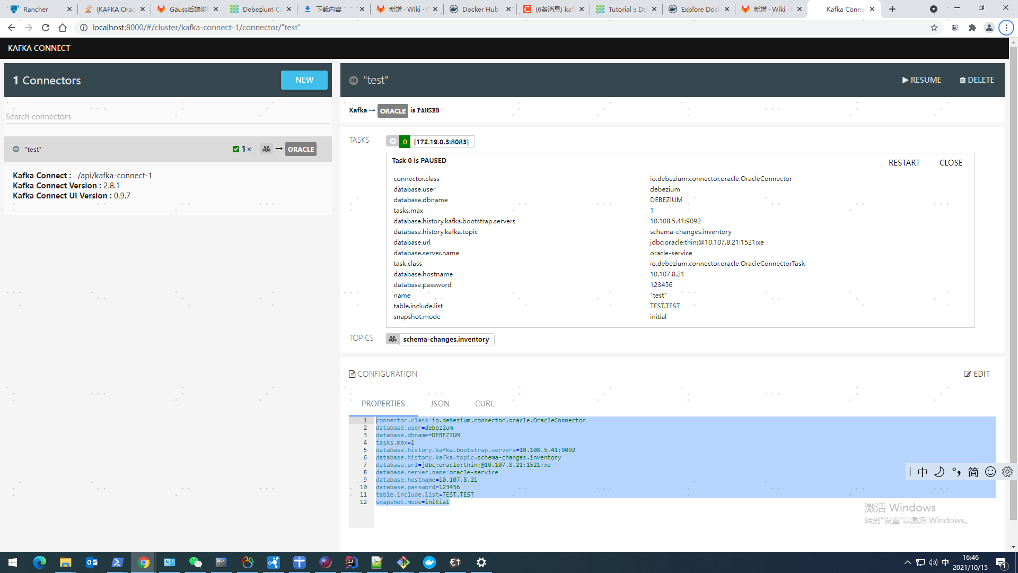Click the database.url value jdbc:oracle:thin
The width and height of the screenshot is (1018, 573).
pos(707,242)
